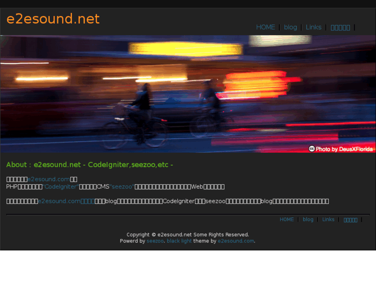
Task: Follow the e2esound.com link in the second paragraph
Action: [x=66, y=201]
